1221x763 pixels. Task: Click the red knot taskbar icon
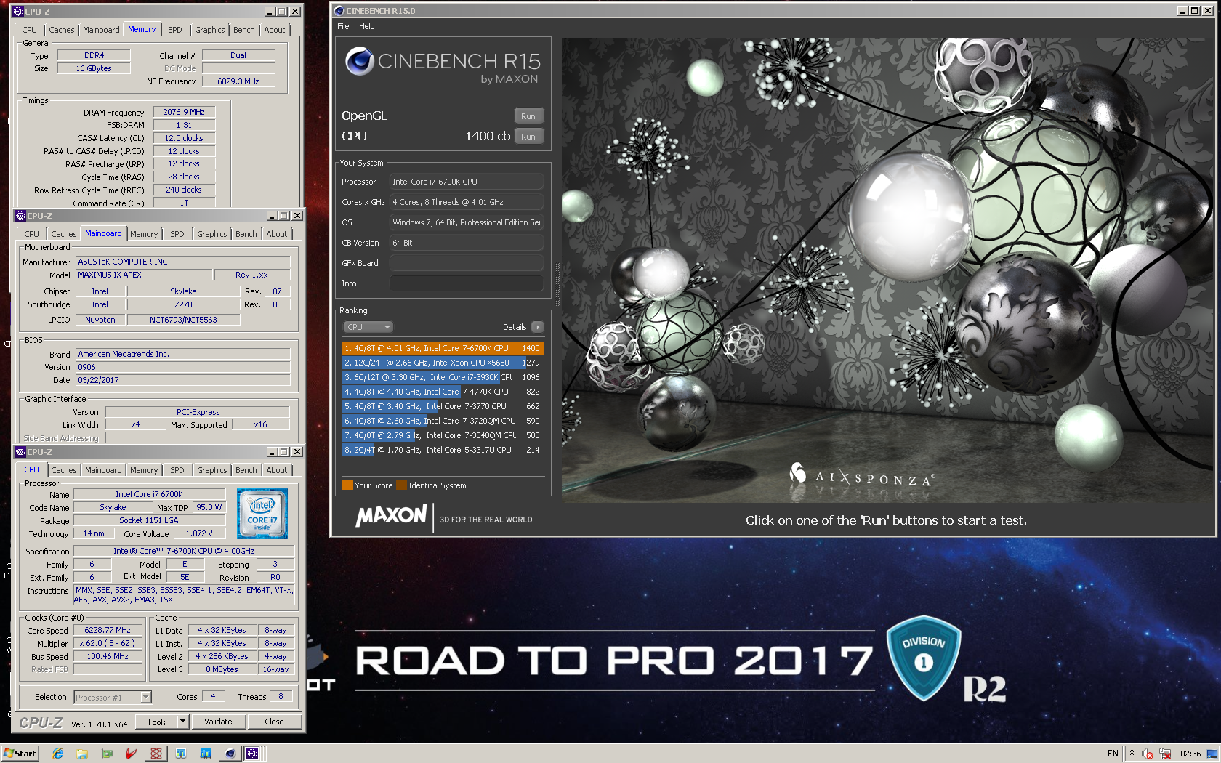pyautogui.click(x=156, y=754)
